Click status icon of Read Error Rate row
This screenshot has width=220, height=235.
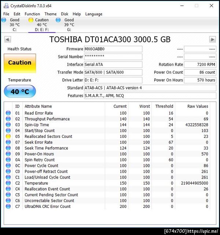point(8,113)
